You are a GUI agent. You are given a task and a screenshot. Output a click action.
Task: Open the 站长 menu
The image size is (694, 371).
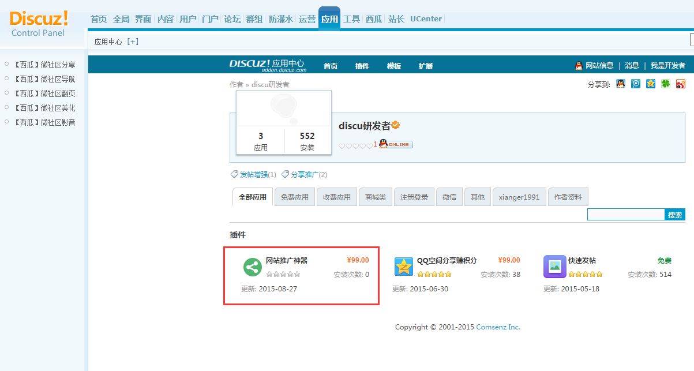point(396,19)
